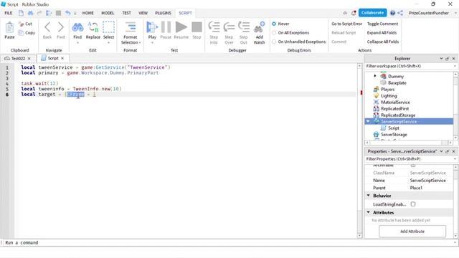Screen dimensions: 459x258
Task: Select Script under ServerScriptService
Action: click(x=394, y=128)
